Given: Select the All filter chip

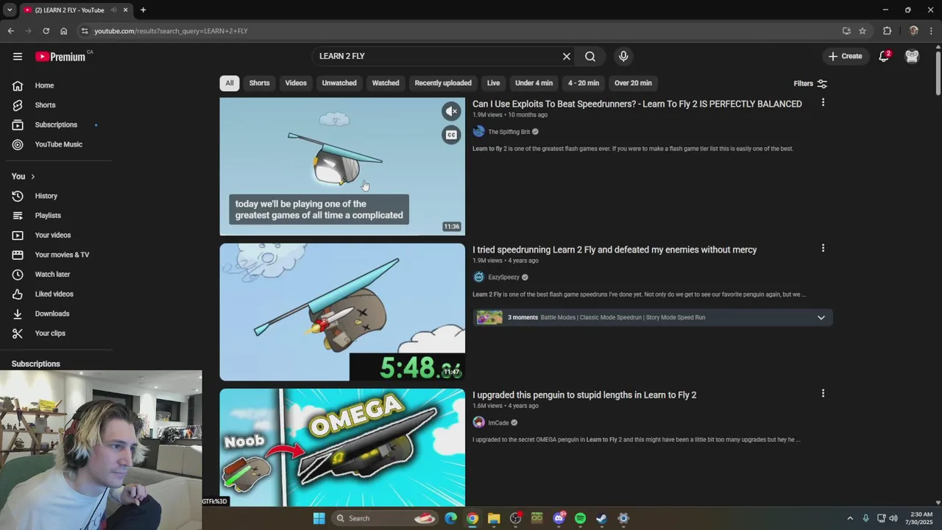Looking at the screenshot, I should click(230, 83).
